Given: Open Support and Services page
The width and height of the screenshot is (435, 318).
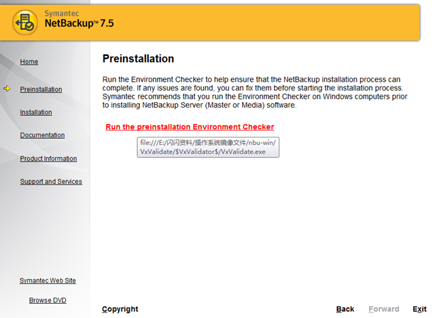Looking at the screenshot, I should 51,182.
